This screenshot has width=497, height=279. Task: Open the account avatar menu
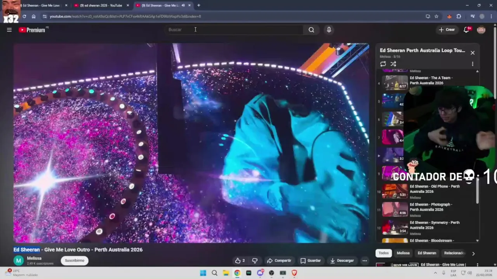tap(481, 30)
